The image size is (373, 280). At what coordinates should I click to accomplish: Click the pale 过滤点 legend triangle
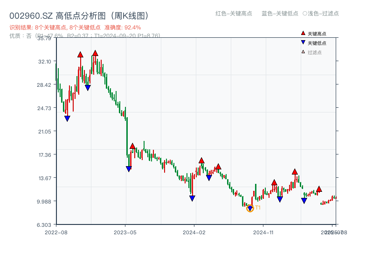tap(303, 52)
